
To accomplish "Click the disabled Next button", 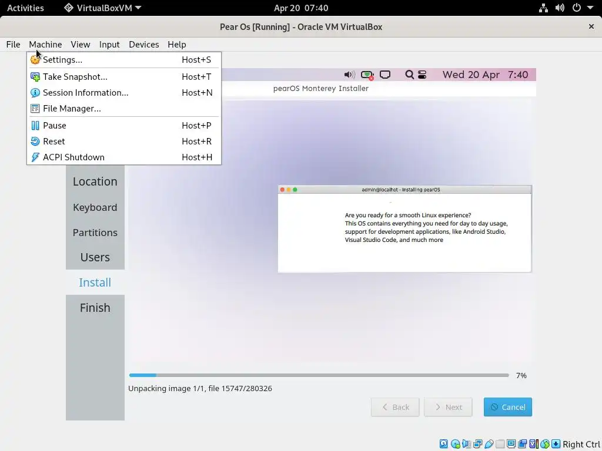I will (448, 407).
